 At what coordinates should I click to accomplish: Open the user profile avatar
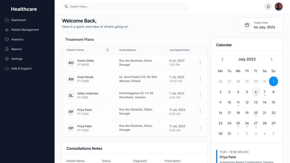pyautogui.click(x=279, y=7)
